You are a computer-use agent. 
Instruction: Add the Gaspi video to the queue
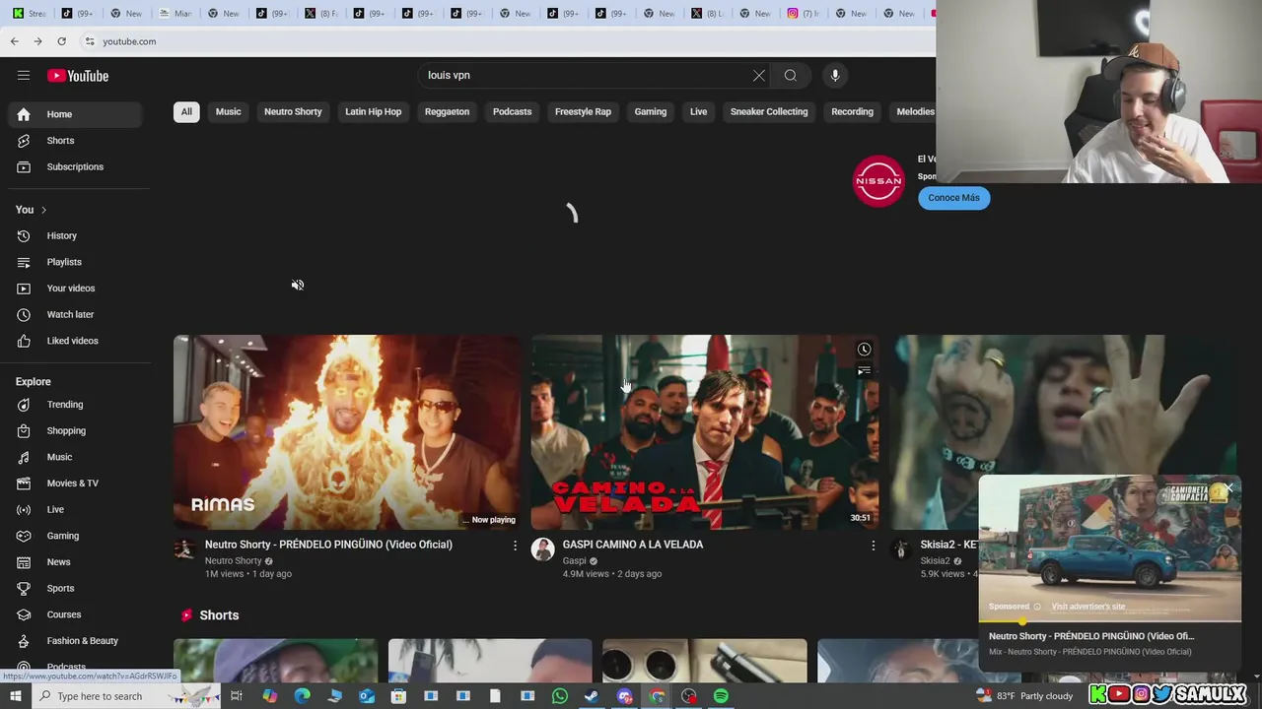[864, 371]
